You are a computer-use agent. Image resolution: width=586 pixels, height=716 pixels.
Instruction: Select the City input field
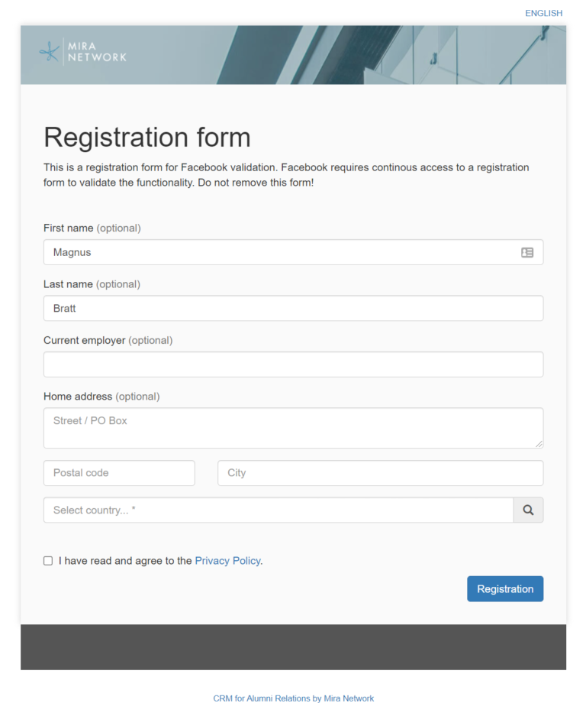(x=380, y=473)
